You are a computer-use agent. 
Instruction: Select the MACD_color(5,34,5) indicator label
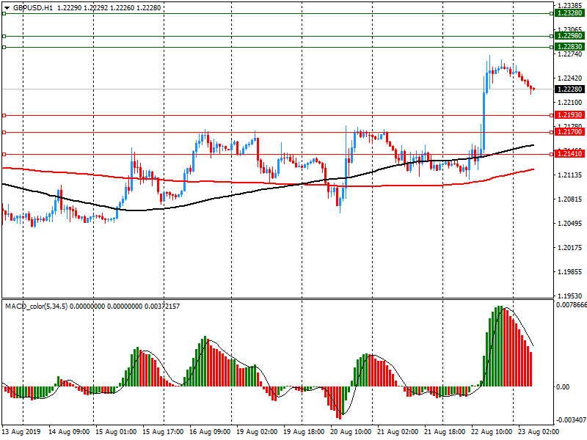pyautogui.click(x=36, y=307)
